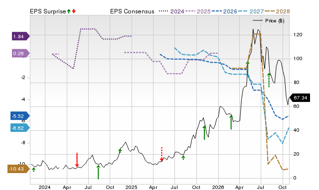The height and width of the screenshot is (190, 319).
Task: Select the dotted red surprise arrow in 2025
Action: [161, 155]
